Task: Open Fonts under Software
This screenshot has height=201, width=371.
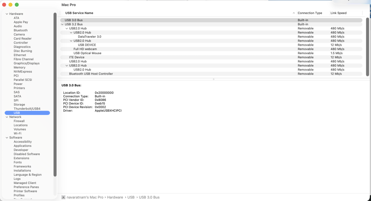Action: click(17, 162)
